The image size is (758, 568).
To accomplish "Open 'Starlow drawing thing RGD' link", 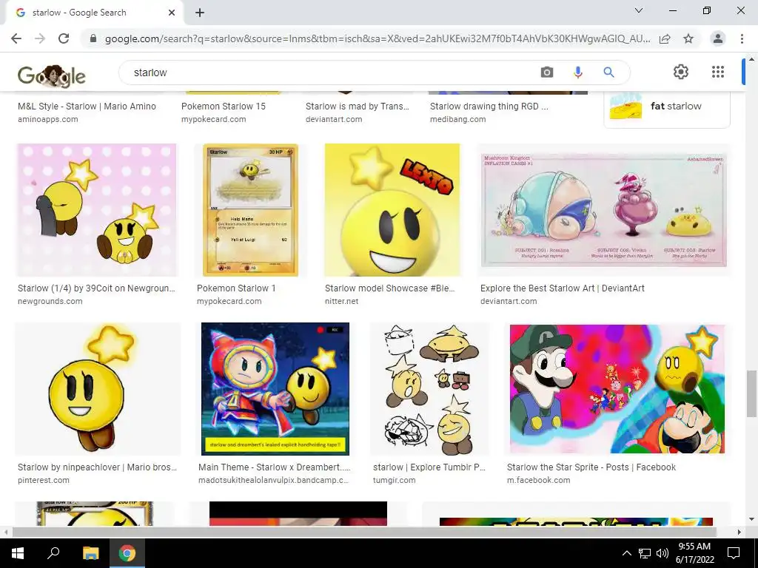I will point(489,106).
